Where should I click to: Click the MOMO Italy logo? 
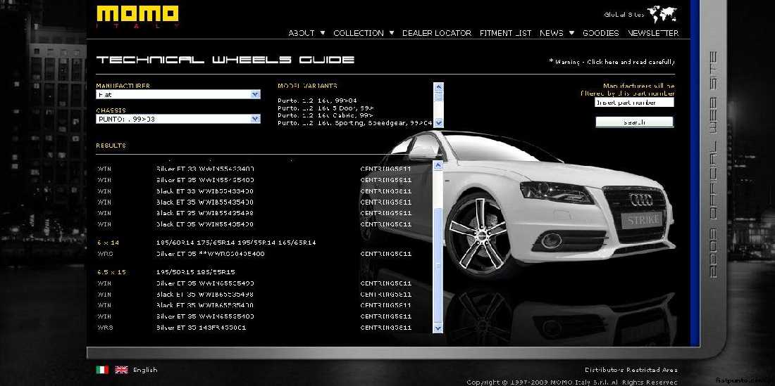[x=137, y=18]
